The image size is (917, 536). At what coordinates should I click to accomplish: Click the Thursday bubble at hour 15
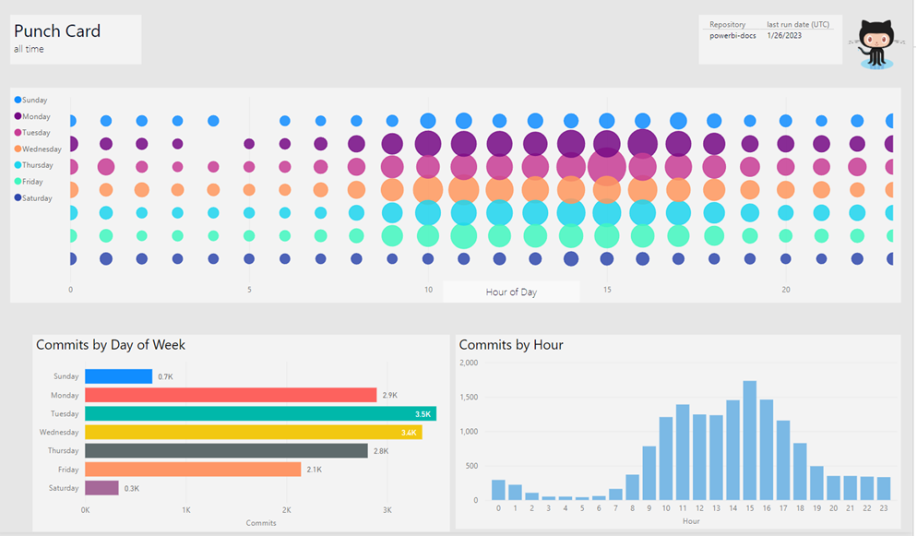coord(607,213)
